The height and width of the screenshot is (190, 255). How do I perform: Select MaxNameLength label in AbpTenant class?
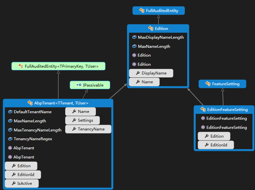click(30, 121)
